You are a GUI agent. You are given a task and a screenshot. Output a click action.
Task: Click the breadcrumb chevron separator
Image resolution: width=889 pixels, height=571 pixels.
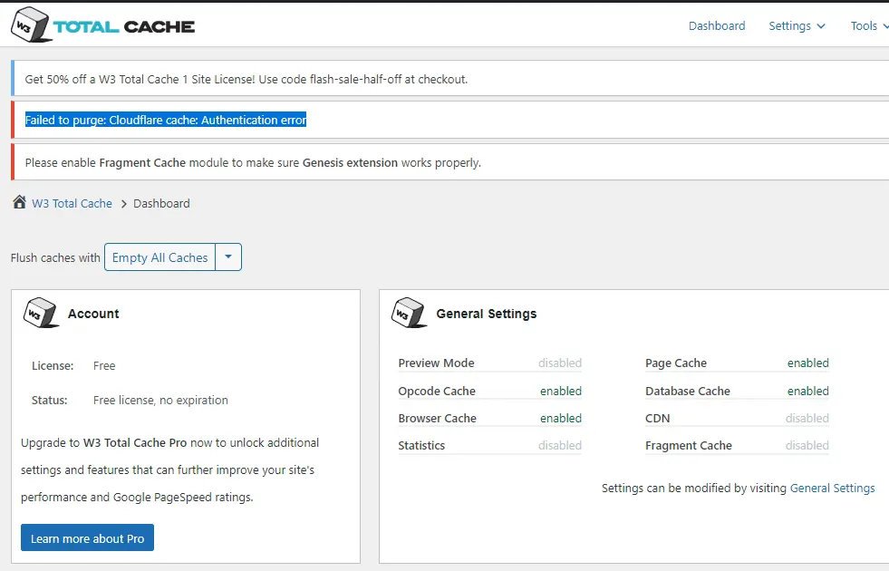pyautogui.click(x=123, y=204)
